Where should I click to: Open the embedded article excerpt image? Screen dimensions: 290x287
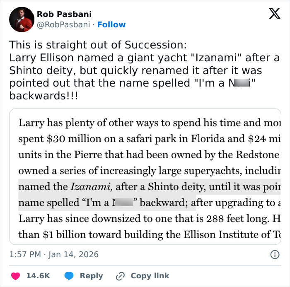145,176
